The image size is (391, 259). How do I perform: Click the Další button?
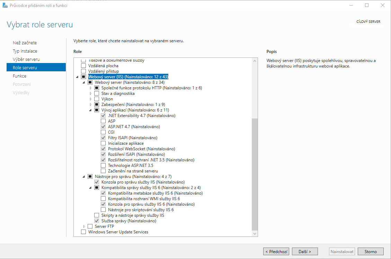pyautogui.click(x=305, y=251)
